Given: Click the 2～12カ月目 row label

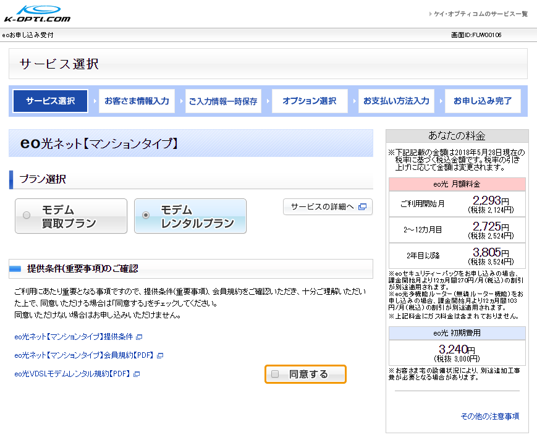Looking at the screenshot, I should coord(423,230).
